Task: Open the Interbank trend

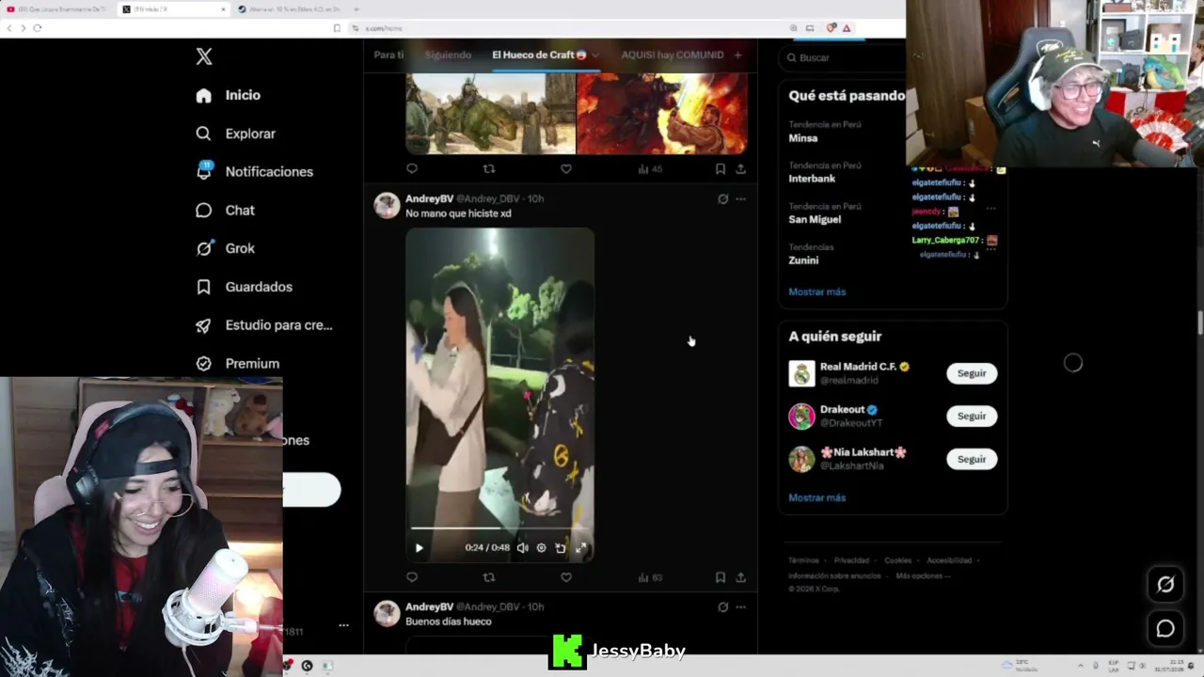Action: pyautogui.click(x=812, y=179)
